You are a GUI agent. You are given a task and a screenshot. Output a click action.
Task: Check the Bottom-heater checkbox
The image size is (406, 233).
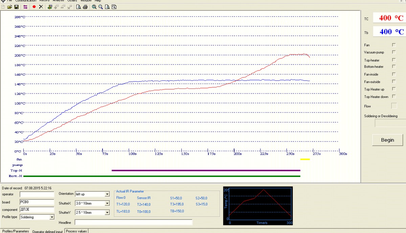[x=393, y=67]
